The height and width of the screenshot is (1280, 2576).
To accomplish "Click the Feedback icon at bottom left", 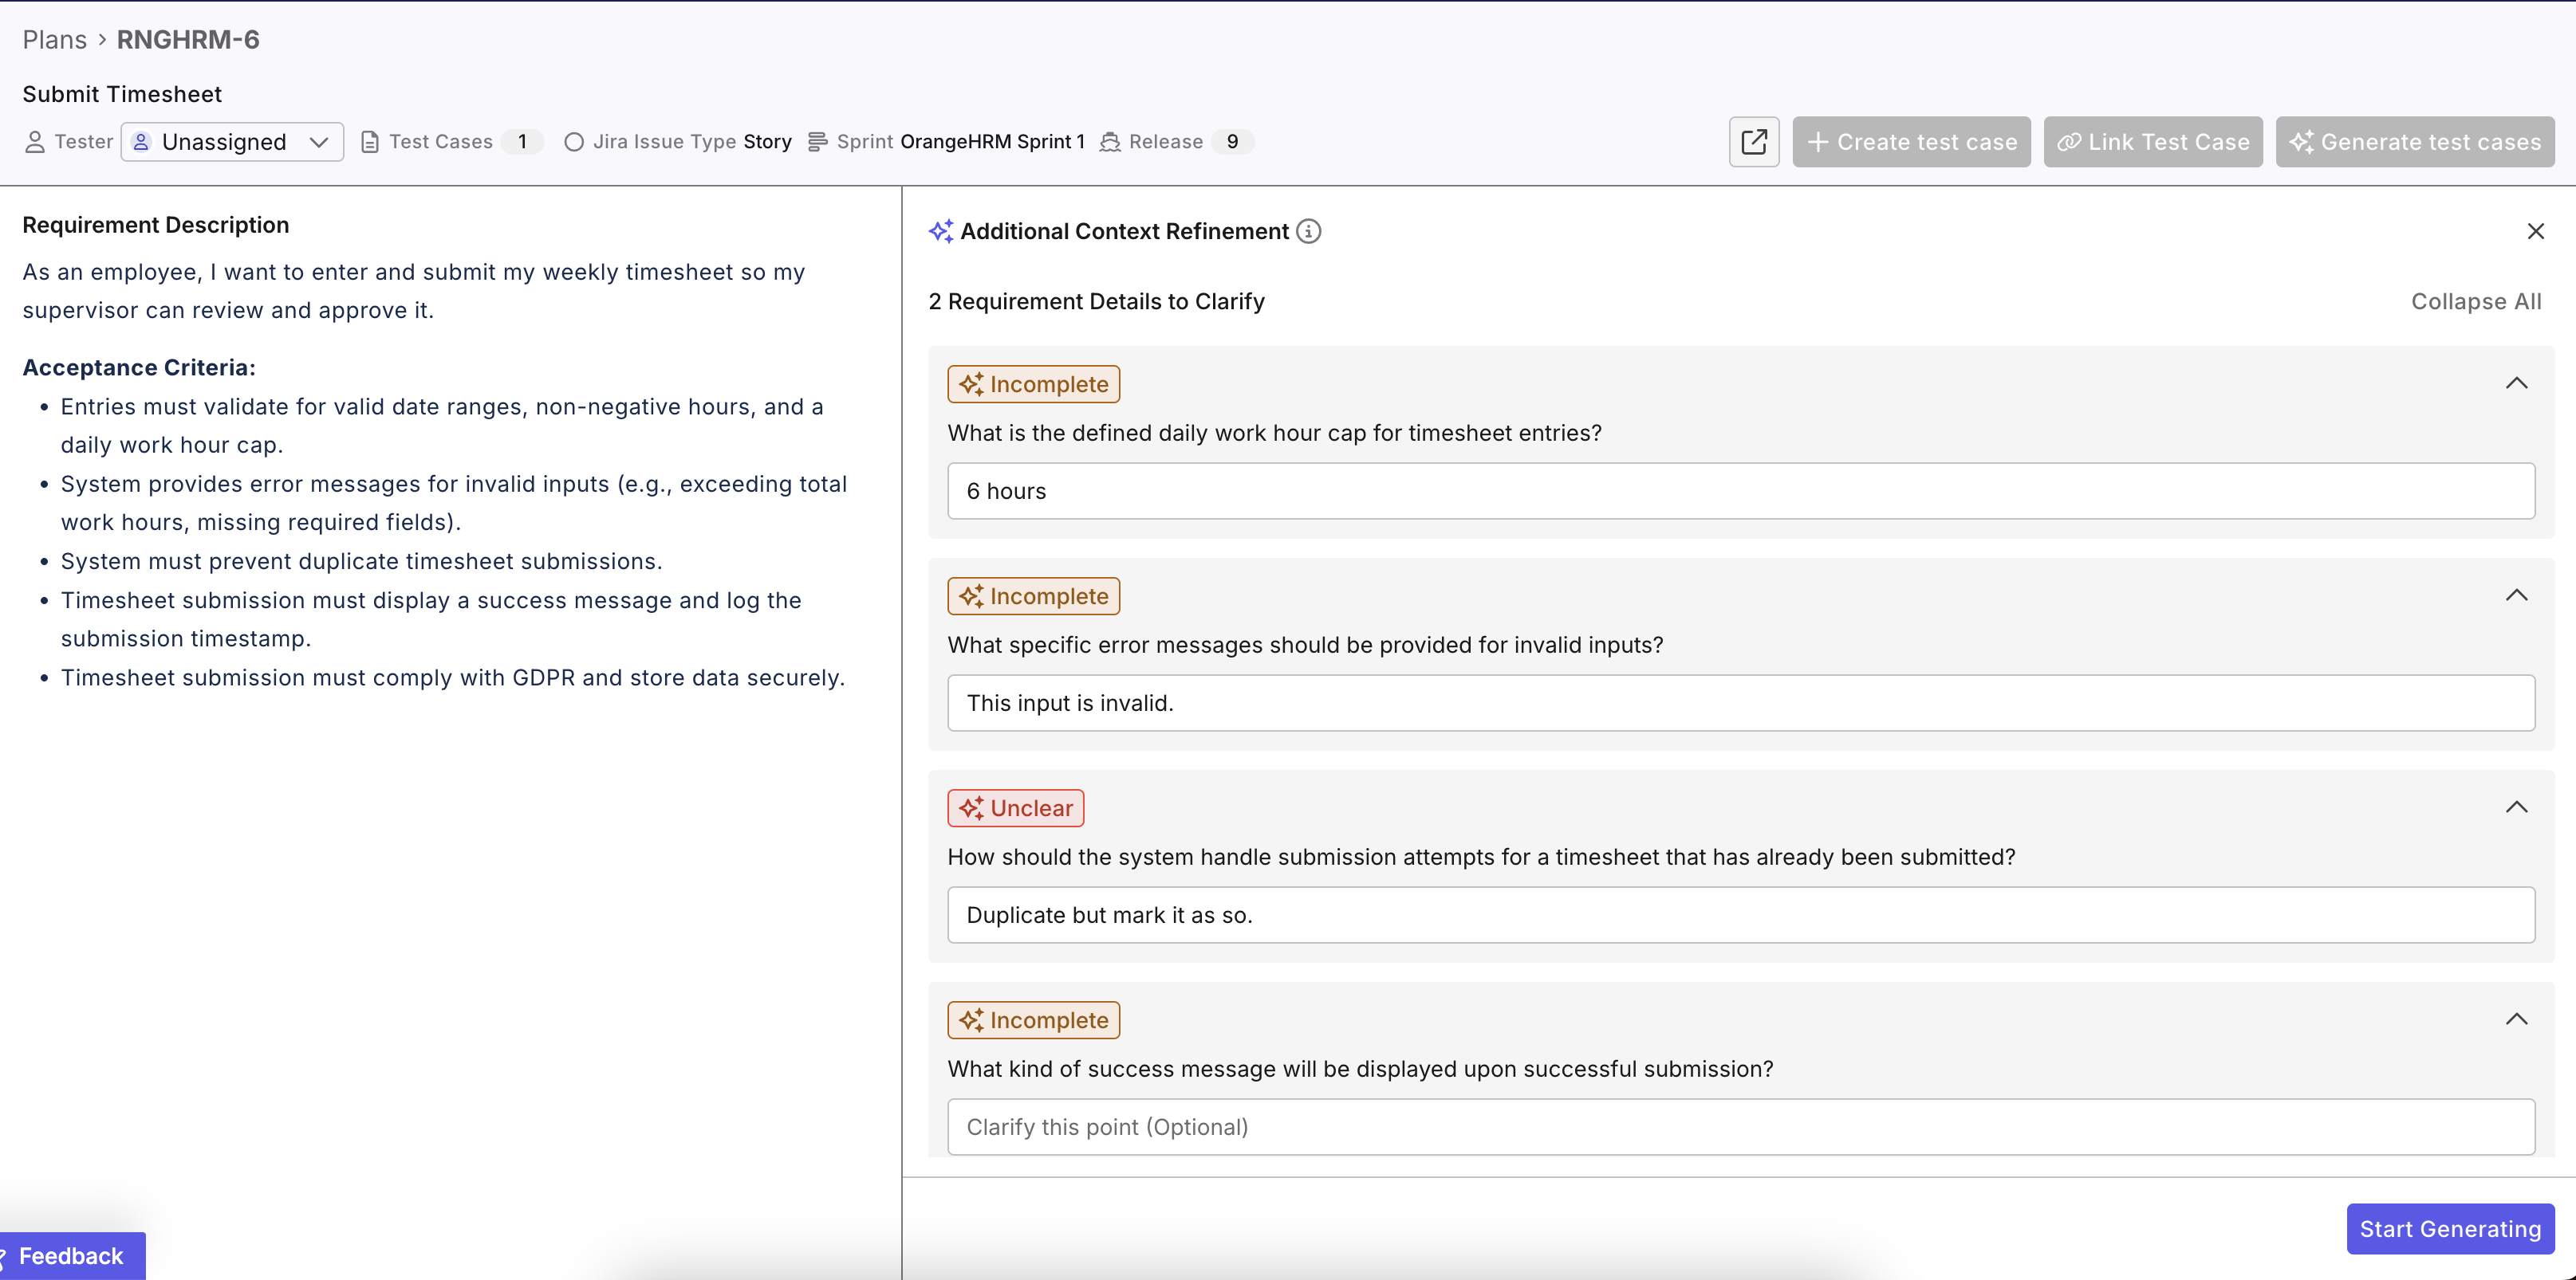I will (10, 1256).
